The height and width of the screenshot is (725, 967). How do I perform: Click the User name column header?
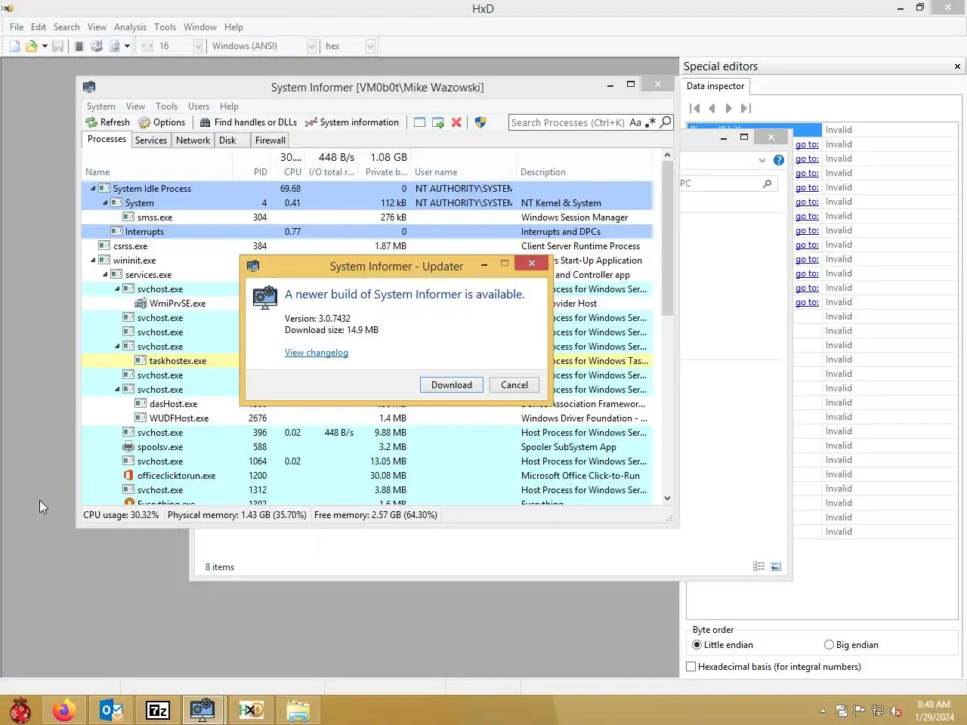click(x=463, y=172)
